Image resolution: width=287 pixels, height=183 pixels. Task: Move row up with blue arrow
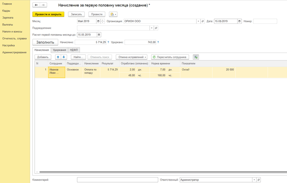58,57
